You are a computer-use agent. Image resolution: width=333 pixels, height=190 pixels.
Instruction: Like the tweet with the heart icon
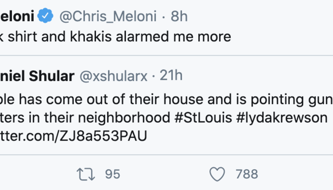217,174
